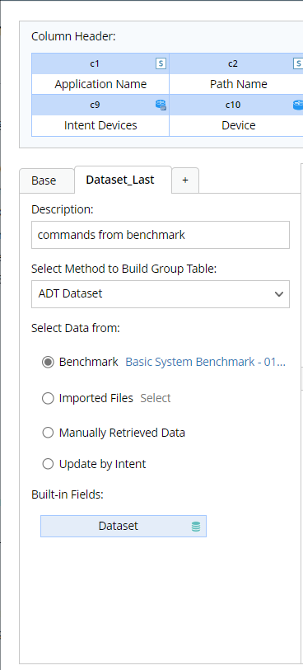Select the Update by Intent radio button
The image size is (303, 670).
point(49,464)
